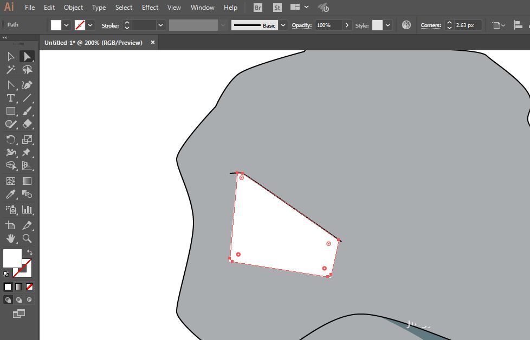Set fill to None in toolbox
Viewport: 530px width, 340px height.
30,286
